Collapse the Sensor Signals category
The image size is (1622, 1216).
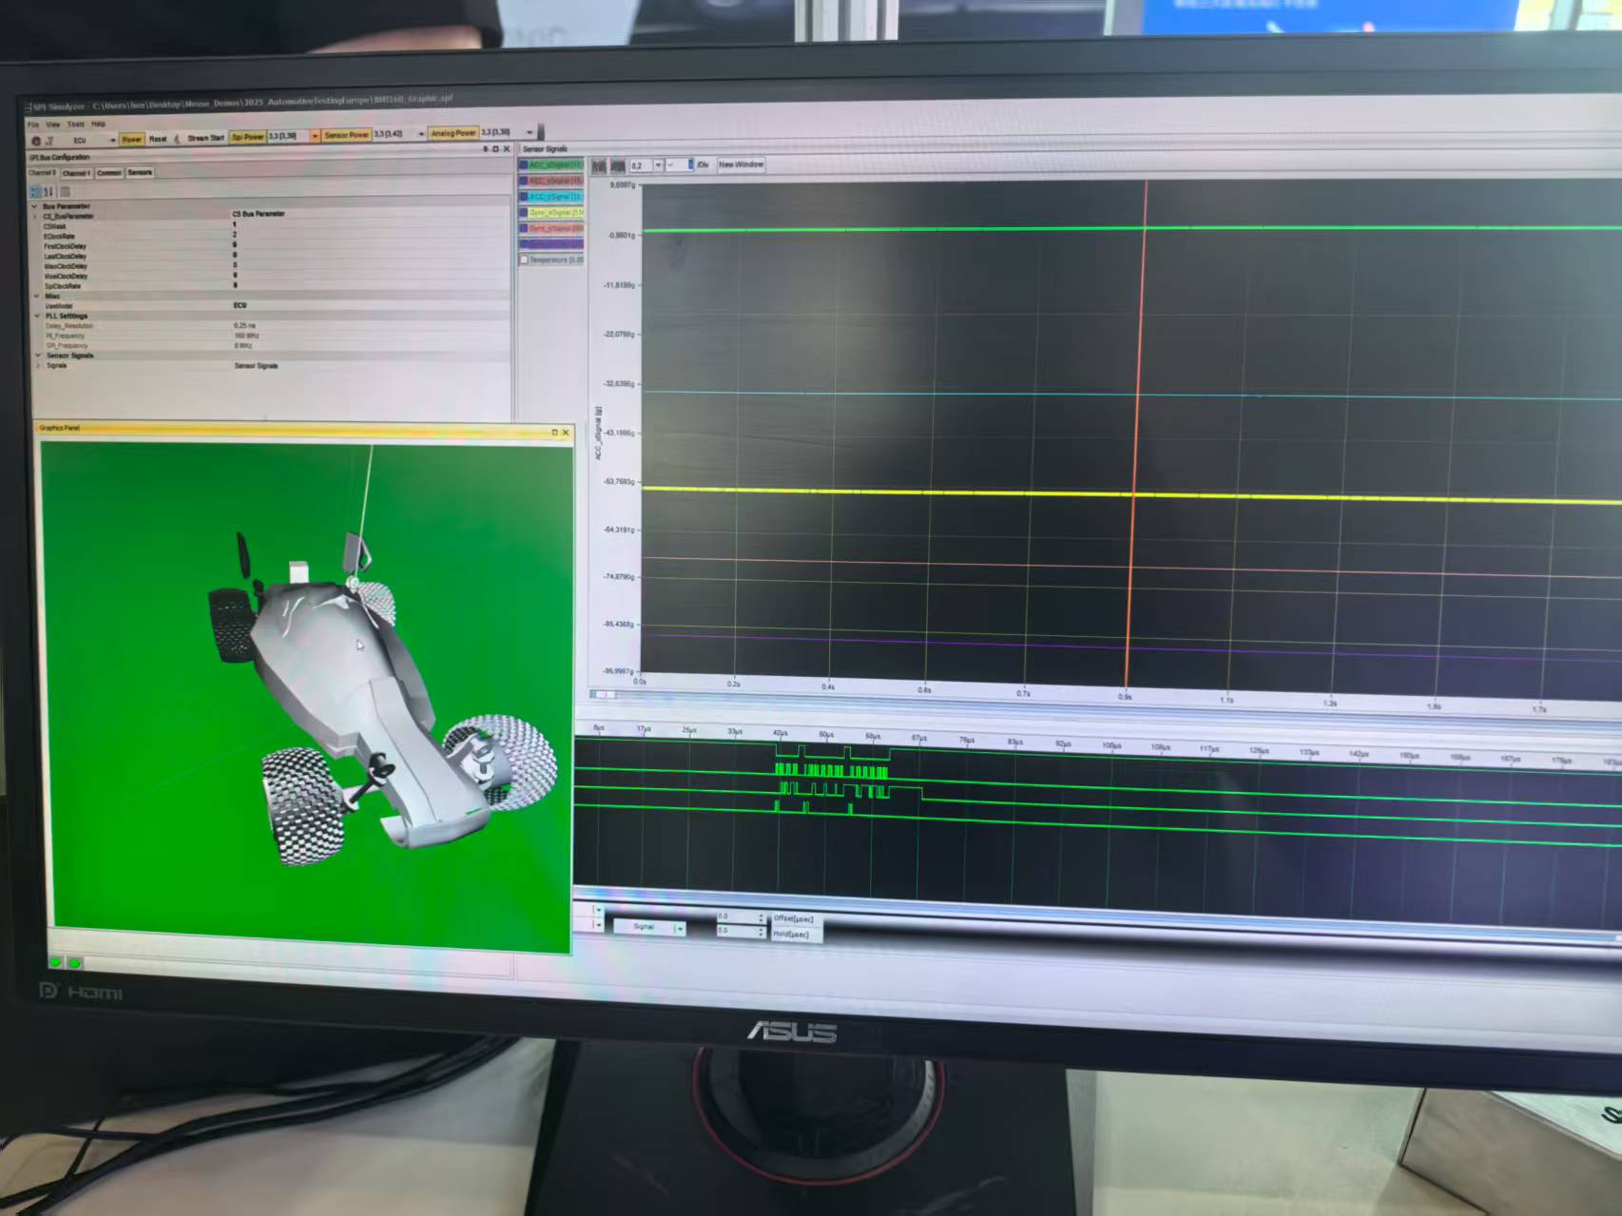pos(38,356)
